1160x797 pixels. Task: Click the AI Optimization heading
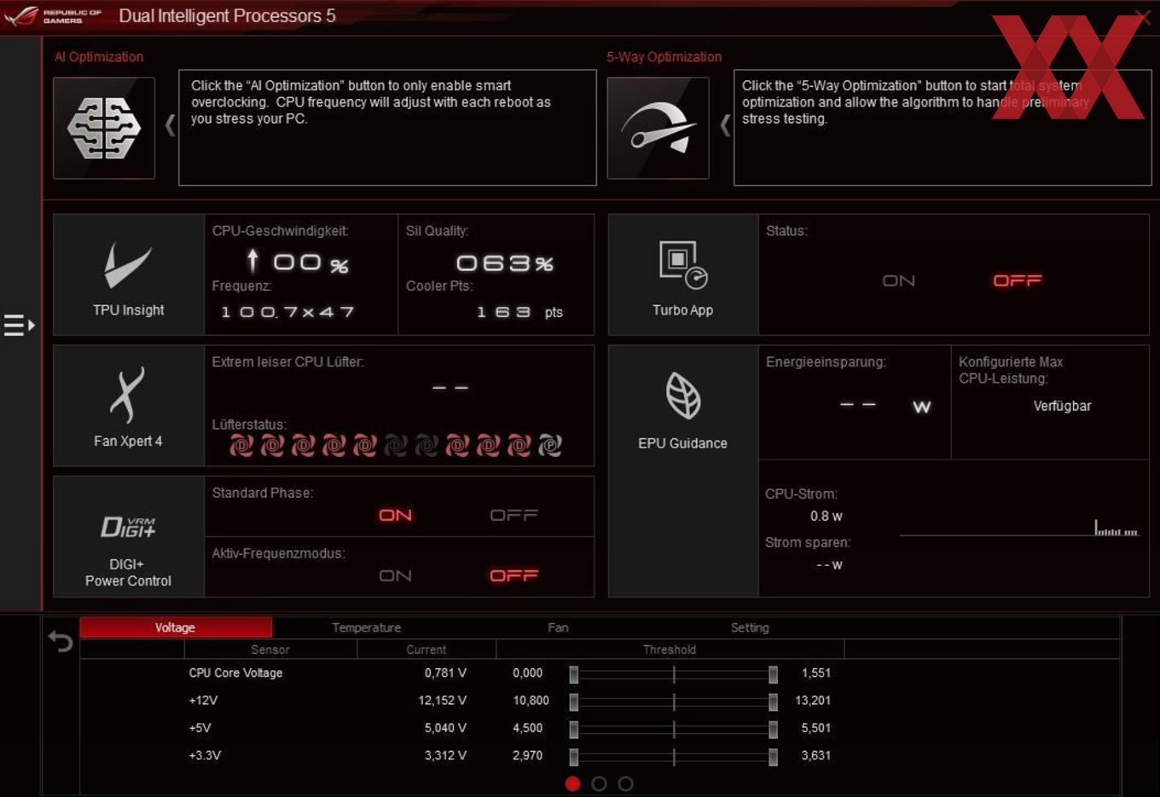(99, 56)
